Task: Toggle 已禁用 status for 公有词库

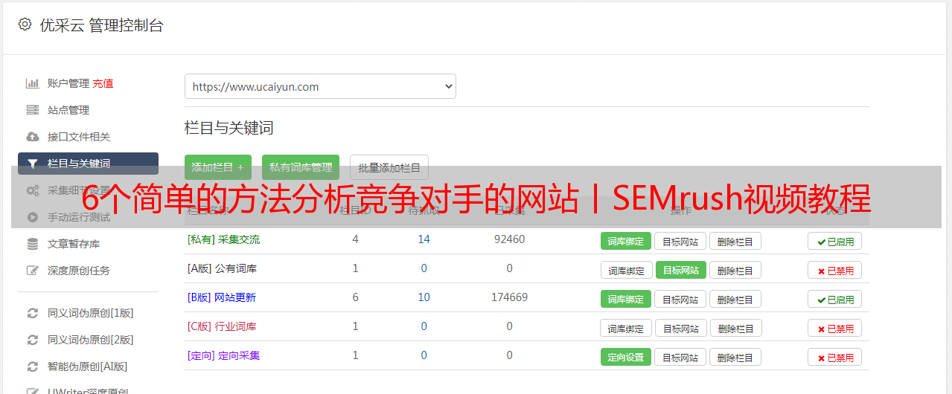Action: [x=835, y=270]
